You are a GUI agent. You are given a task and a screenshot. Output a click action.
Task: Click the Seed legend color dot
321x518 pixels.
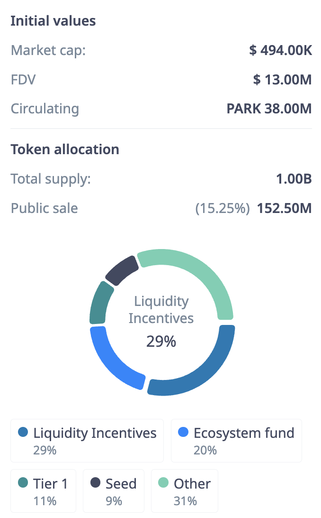coord(95,483)
